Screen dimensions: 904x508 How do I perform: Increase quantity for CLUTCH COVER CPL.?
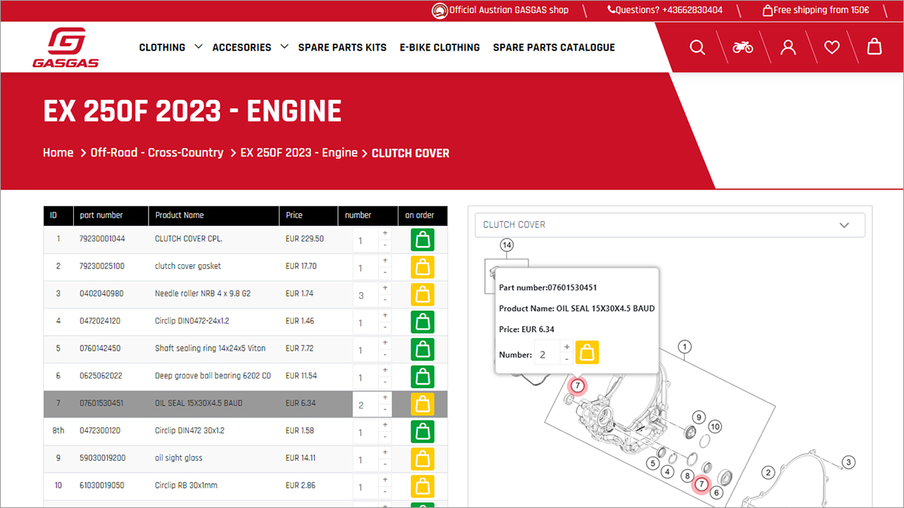point(385,234)
